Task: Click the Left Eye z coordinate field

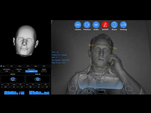Action: point(22,87)
